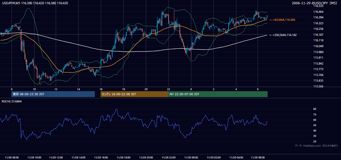Click the price axis value 116.325

coord(318,23)
